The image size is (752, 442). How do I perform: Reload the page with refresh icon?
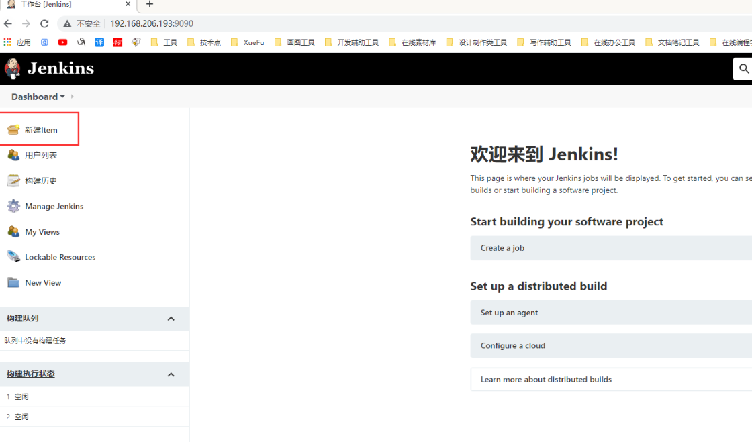point(44,23)
